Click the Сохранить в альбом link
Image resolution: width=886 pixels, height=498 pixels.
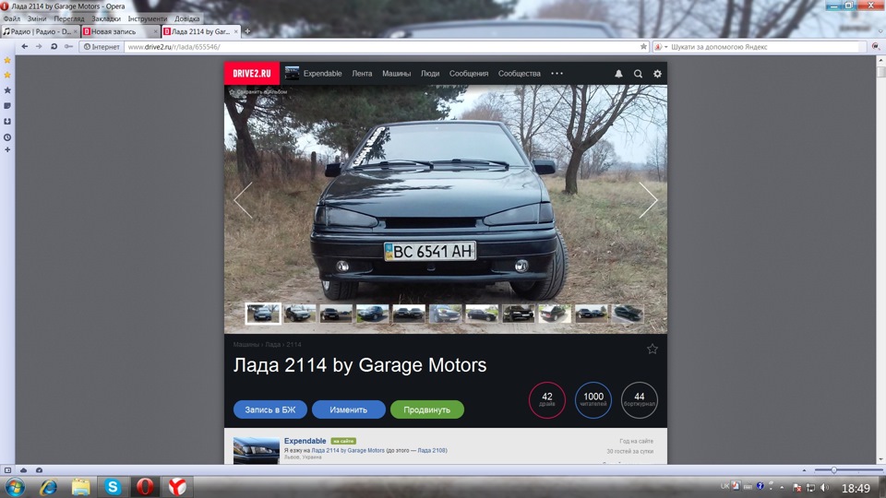258,91
